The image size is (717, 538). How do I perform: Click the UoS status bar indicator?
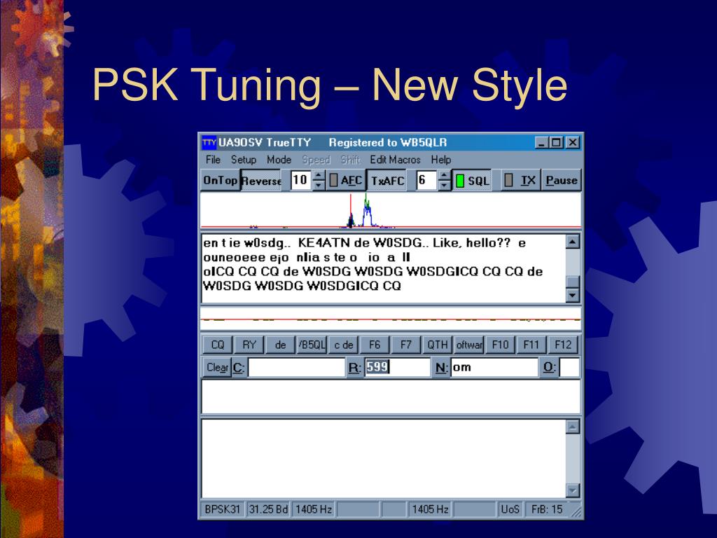pos(510,509)
